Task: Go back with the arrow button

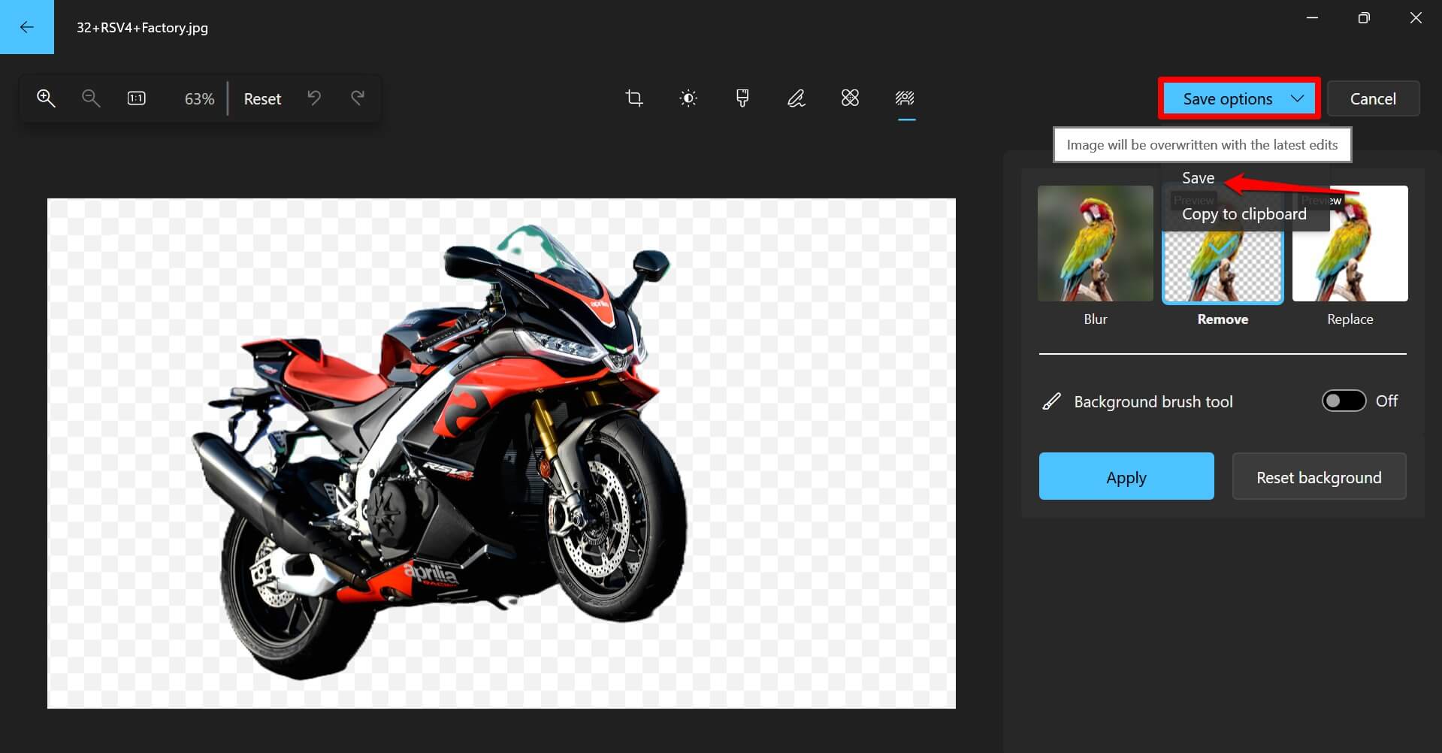Action: coord(27,27)
